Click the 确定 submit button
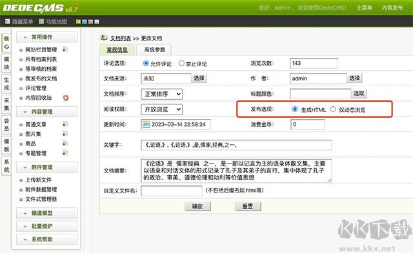This screenshot has width=413, height=253. pyautogui.click(x=197, y=206)
